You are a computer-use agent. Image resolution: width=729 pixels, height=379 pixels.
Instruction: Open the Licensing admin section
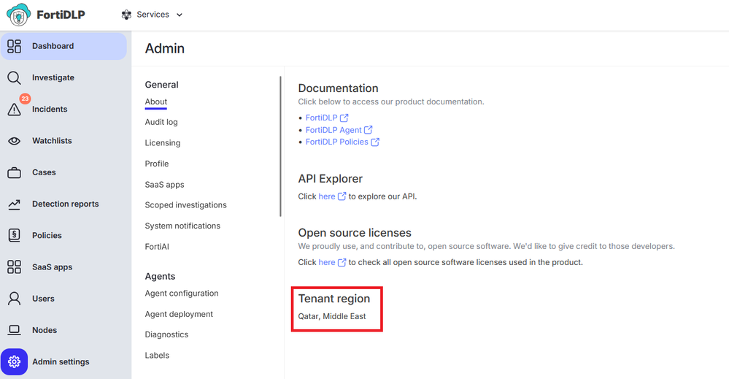click(x=163, y=143)
